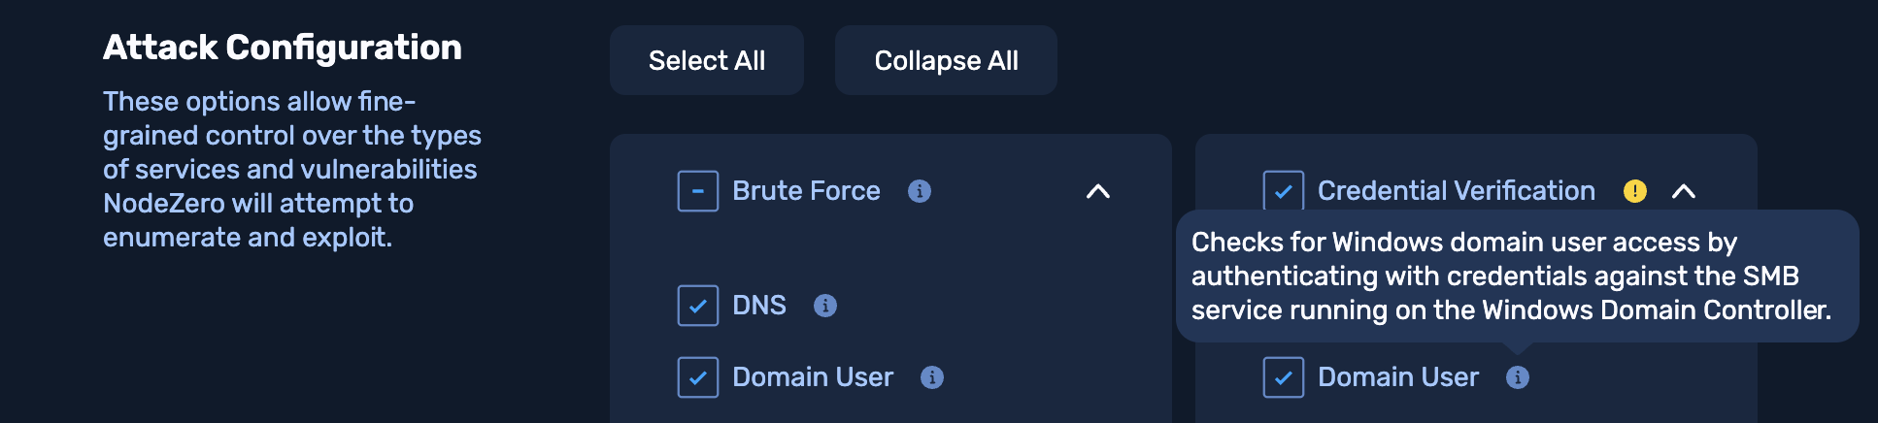This screenshot has height=423, width=1878.
Task: Click the Brute Force info icon
Action: [x=919, y=191]
